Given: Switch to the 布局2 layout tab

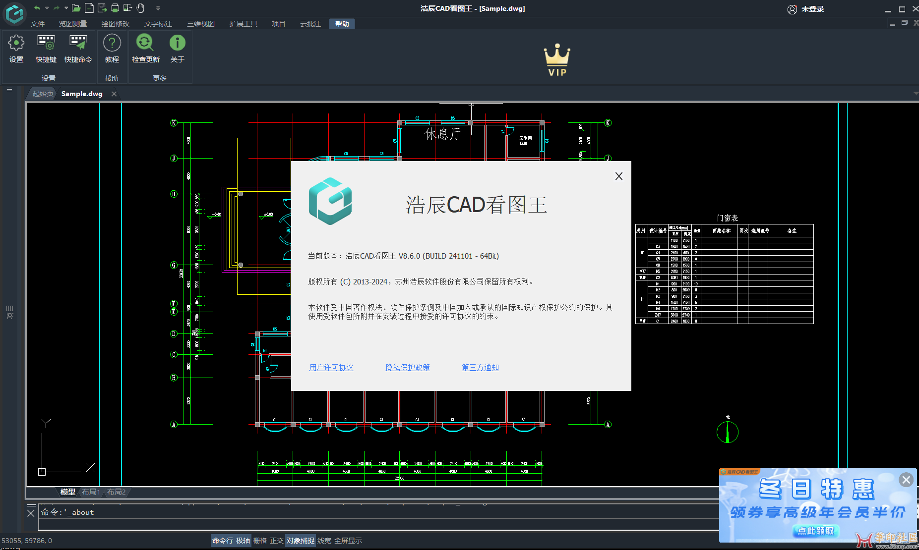Looking at the screenshot, I should click(117, 492).
